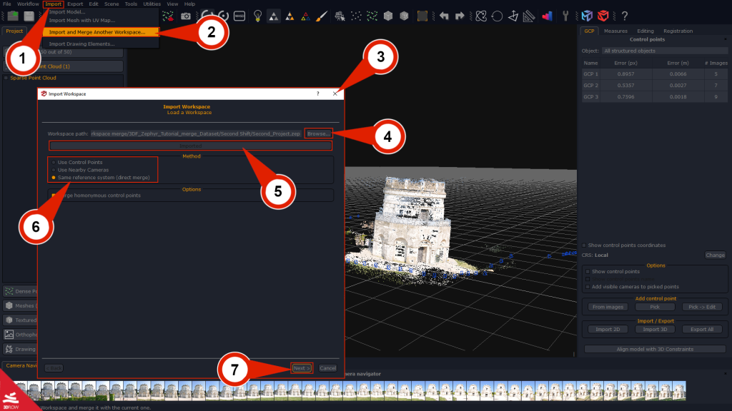Expand the Dense Point section in project panel
The height and width of the screenshot is (411, 732).
[x=19, y=291]
